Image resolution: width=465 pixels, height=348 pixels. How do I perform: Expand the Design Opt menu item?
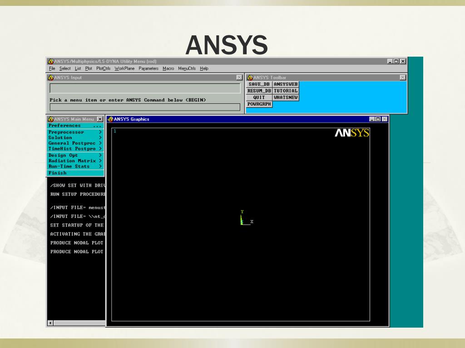click(75, 155)
